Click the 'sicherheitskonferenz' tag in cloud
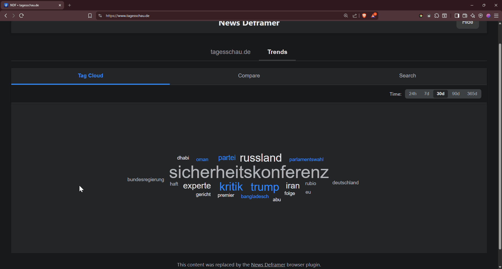The width and height of the screenshot is (502, 269). [x=249, y=172]
